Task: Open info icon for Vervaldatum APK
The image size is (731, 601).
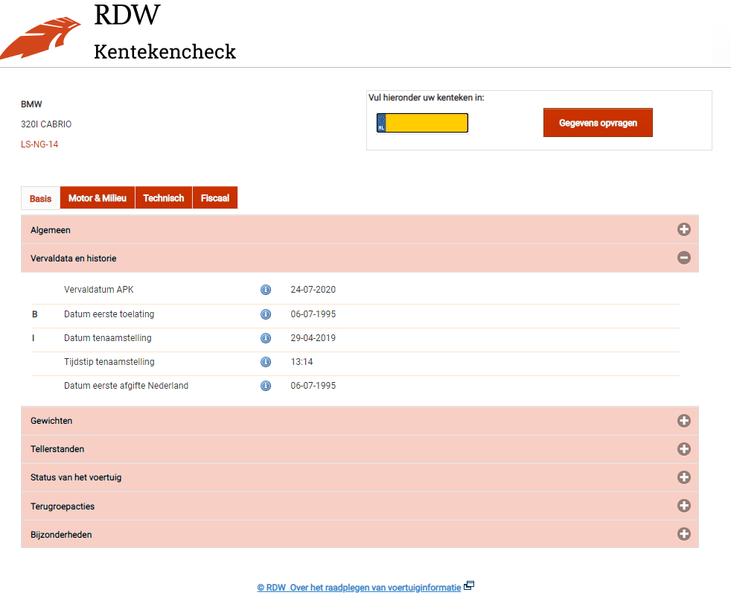Action: pos(266,290)
